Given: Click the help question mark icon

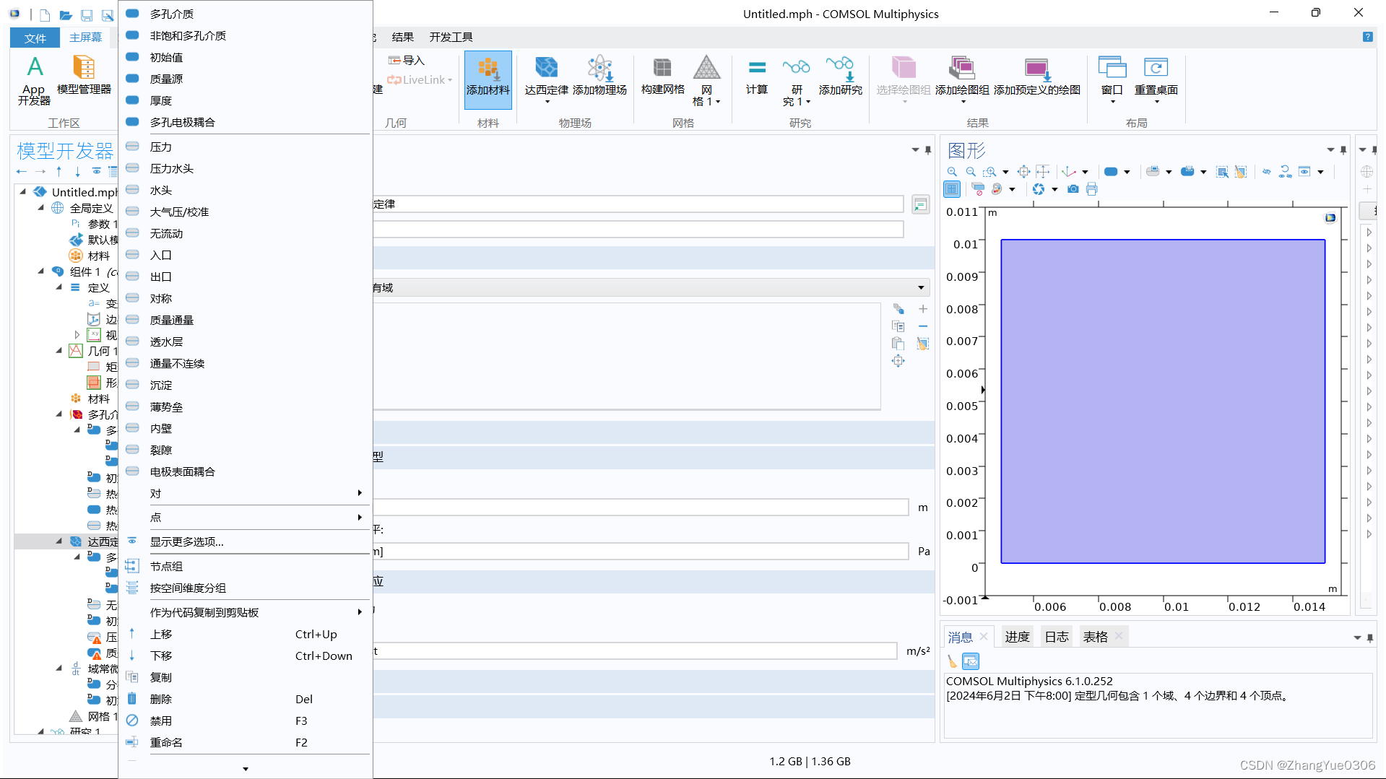Looking at the screenshot, I should [1367, 37].
